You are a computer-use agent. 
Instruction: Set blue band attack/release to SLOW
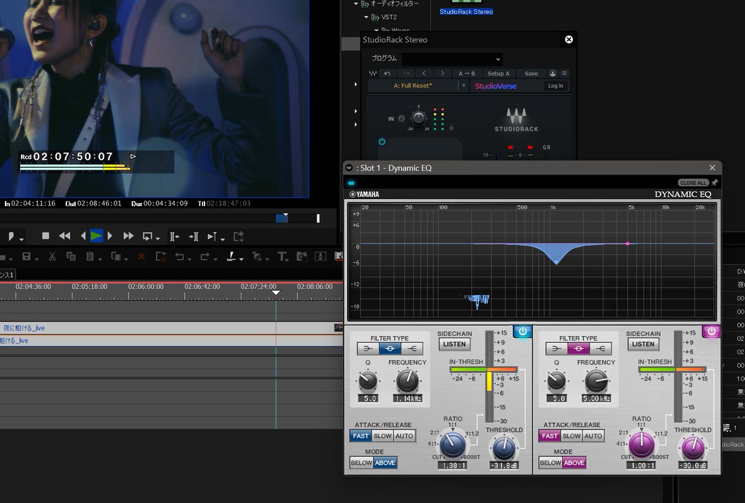(382, 436)
